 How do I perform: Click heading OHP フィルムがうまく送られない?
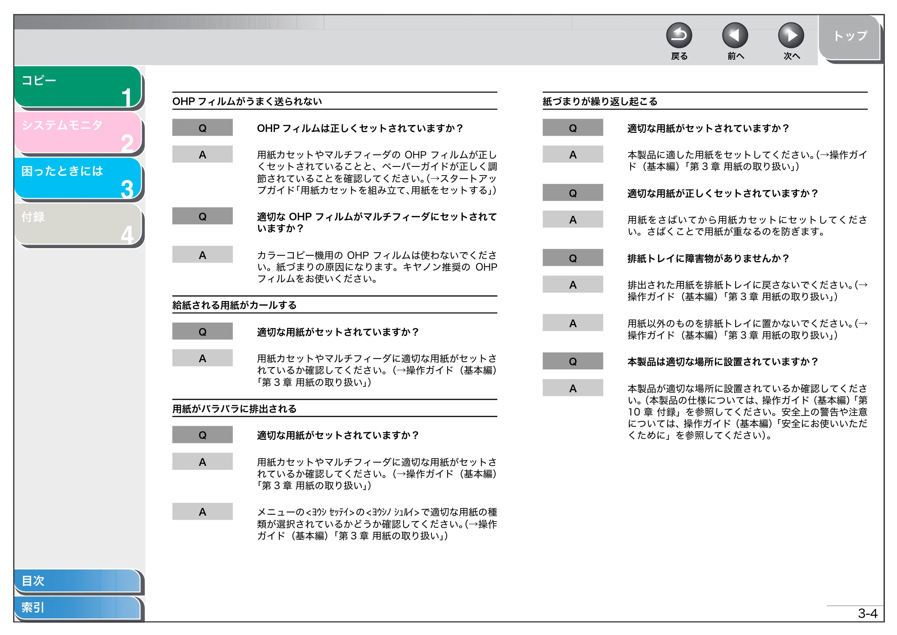click(247, 101)
